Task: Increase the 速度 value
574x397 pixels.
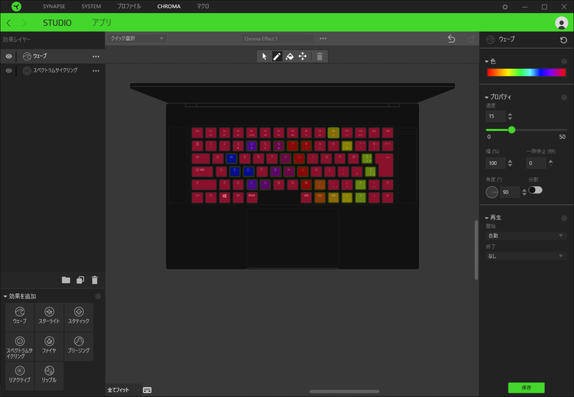Action: (x=510, y=114)
